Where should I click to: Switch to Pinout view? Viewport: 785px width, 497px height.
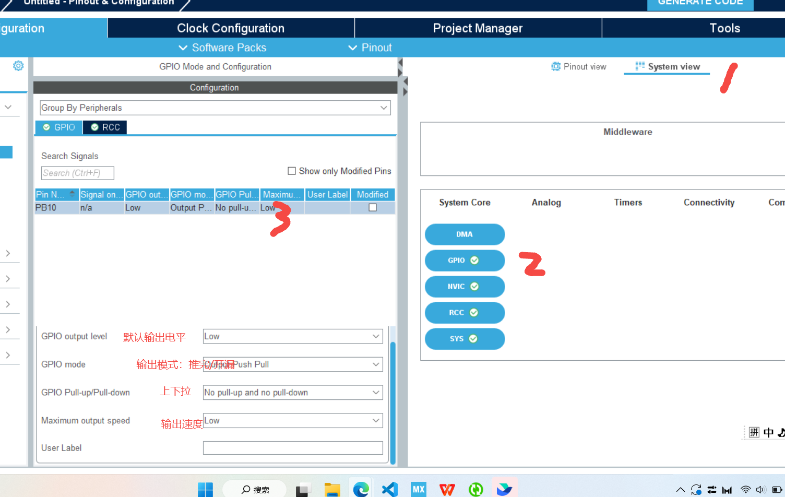[579, 66]
